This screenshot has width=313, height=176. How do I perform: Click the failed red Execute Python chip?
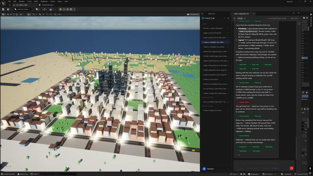(x=243, y=102)
